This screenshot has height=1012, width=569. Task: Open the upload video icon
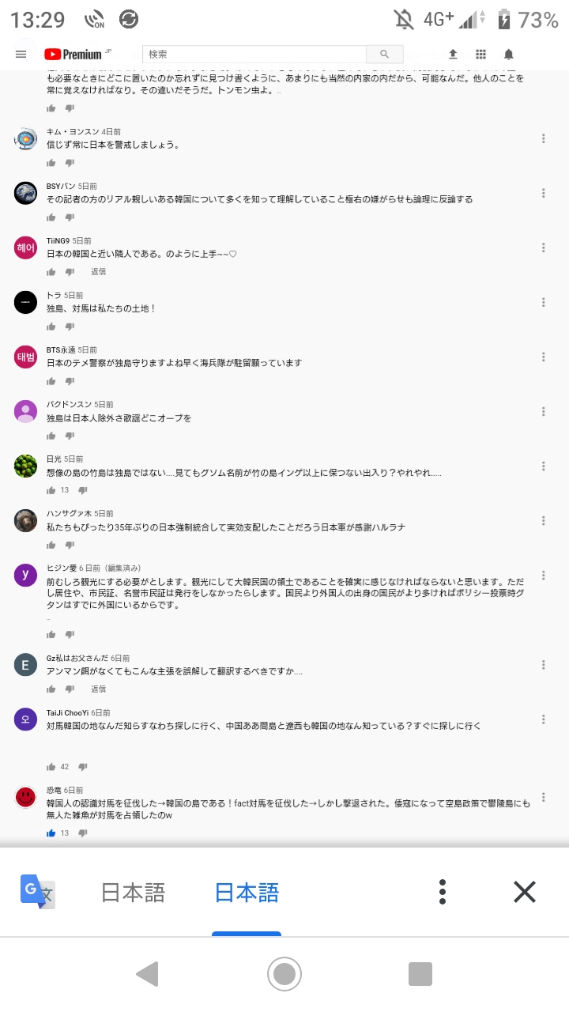click(453, 54)
